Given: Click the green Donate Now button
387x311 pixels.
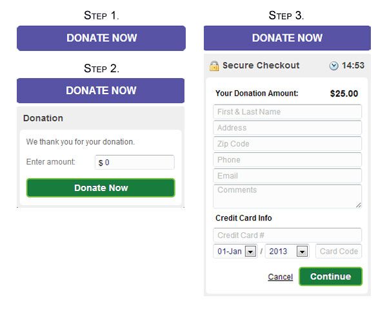Looking at the screenshot, I should point(101,188).
